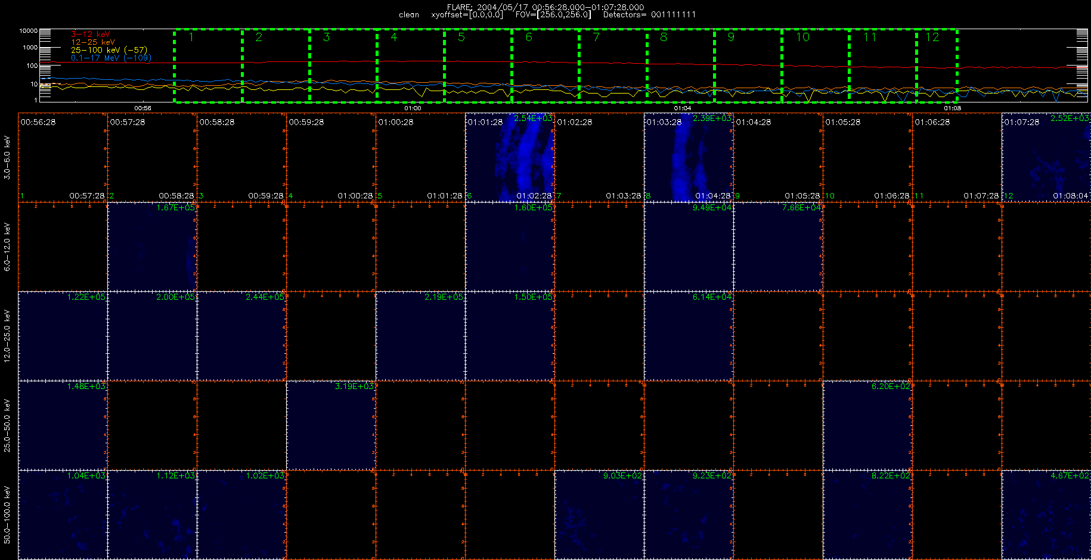Click the 1.22E+05 value in the 12-25 keV row

pyautogui.click(x=86, y=297)
